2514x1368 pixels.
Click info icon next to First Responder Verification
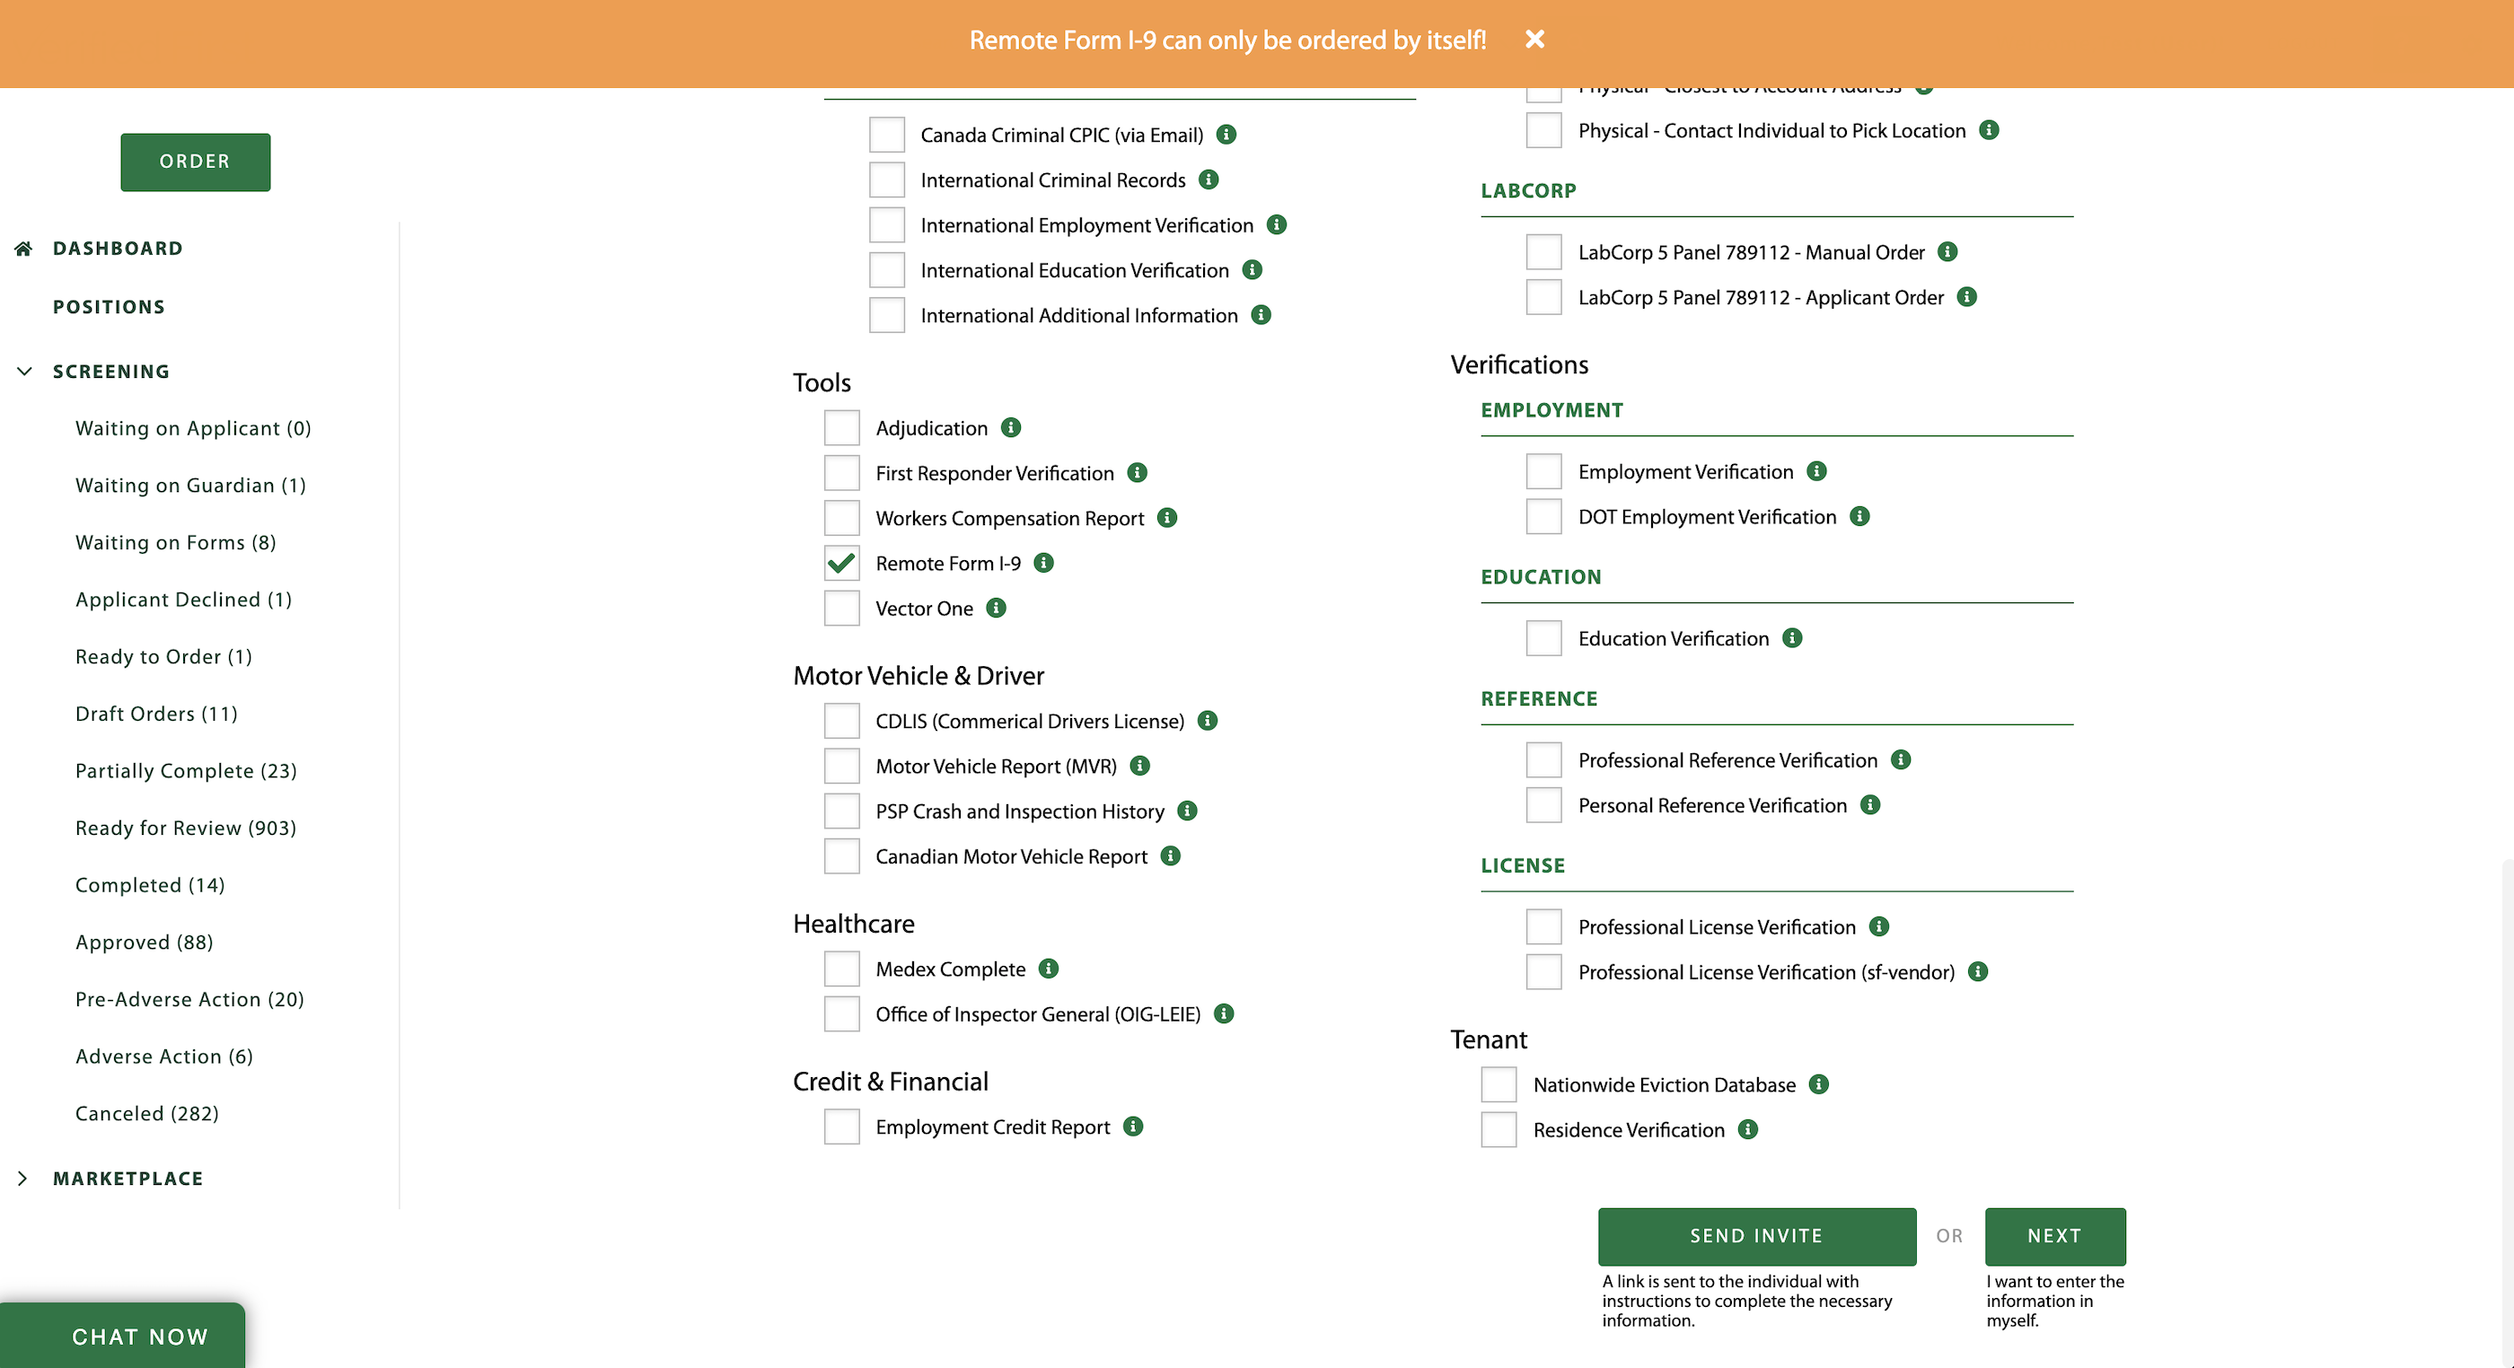pos(1137,472)
